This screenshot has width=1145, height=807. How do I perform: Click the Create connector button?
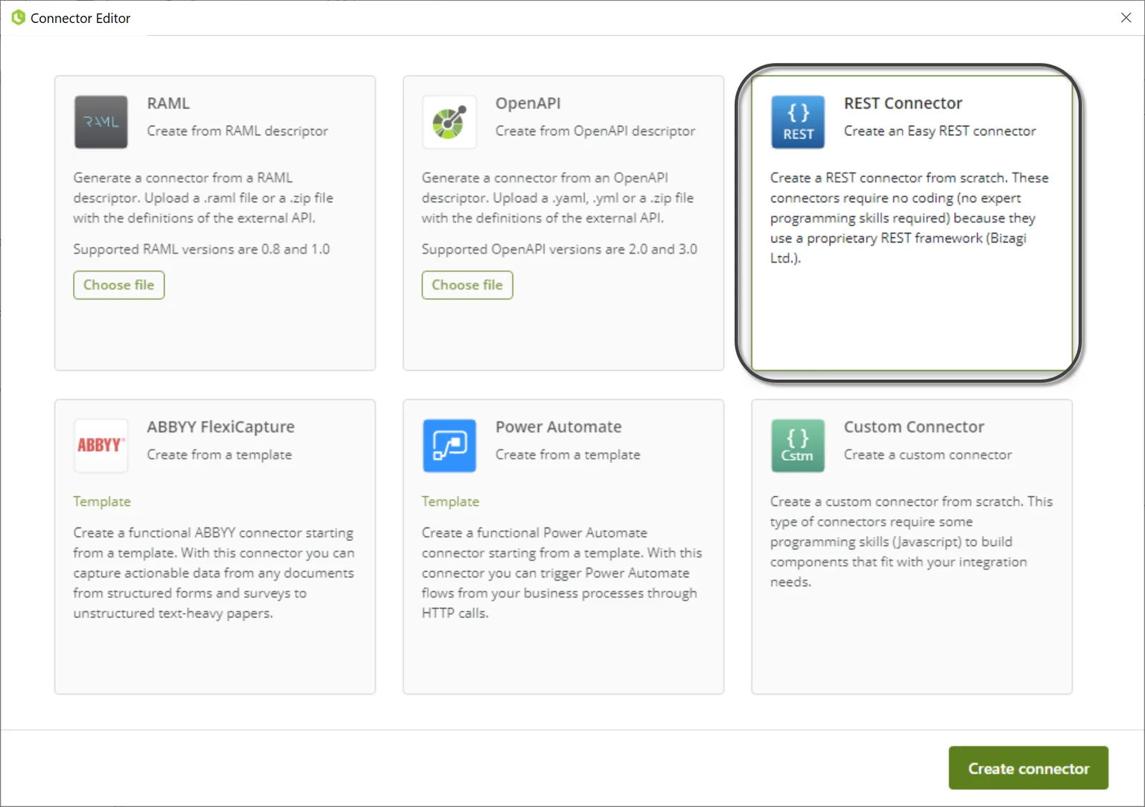1028,768
